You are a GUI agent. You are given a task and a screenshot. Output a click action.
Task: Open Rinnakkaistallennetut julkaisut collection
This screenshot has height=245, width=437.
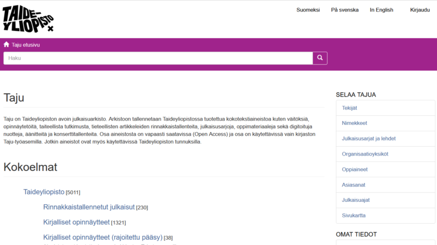click(88, 207)
